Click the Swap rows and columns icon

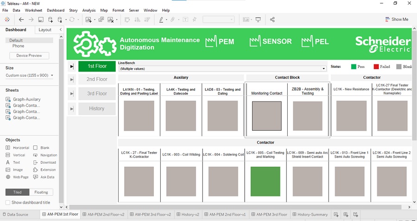(x=127, y=19)
